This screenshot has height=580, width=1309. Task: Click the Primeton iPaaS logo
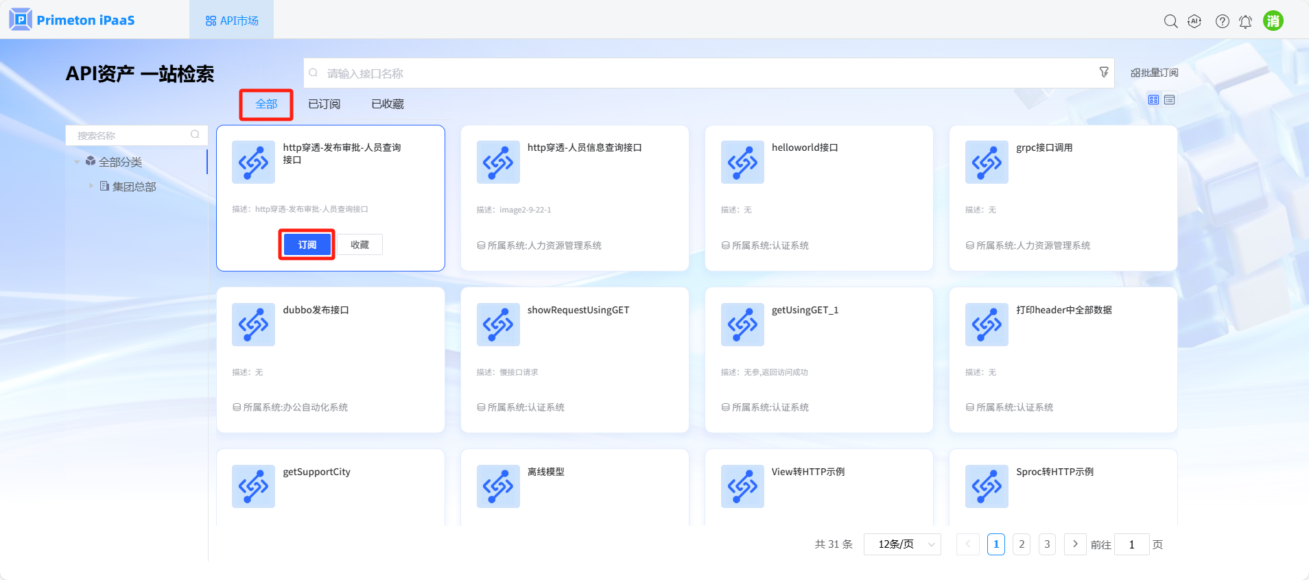point(72,20)
